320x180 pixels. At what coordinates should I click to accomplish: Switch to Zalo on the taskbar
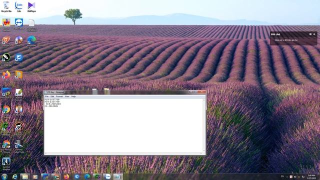[108, 176]
